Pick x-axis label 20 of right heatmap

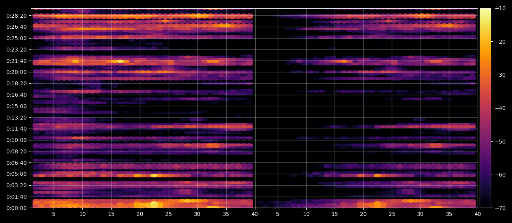363,214
